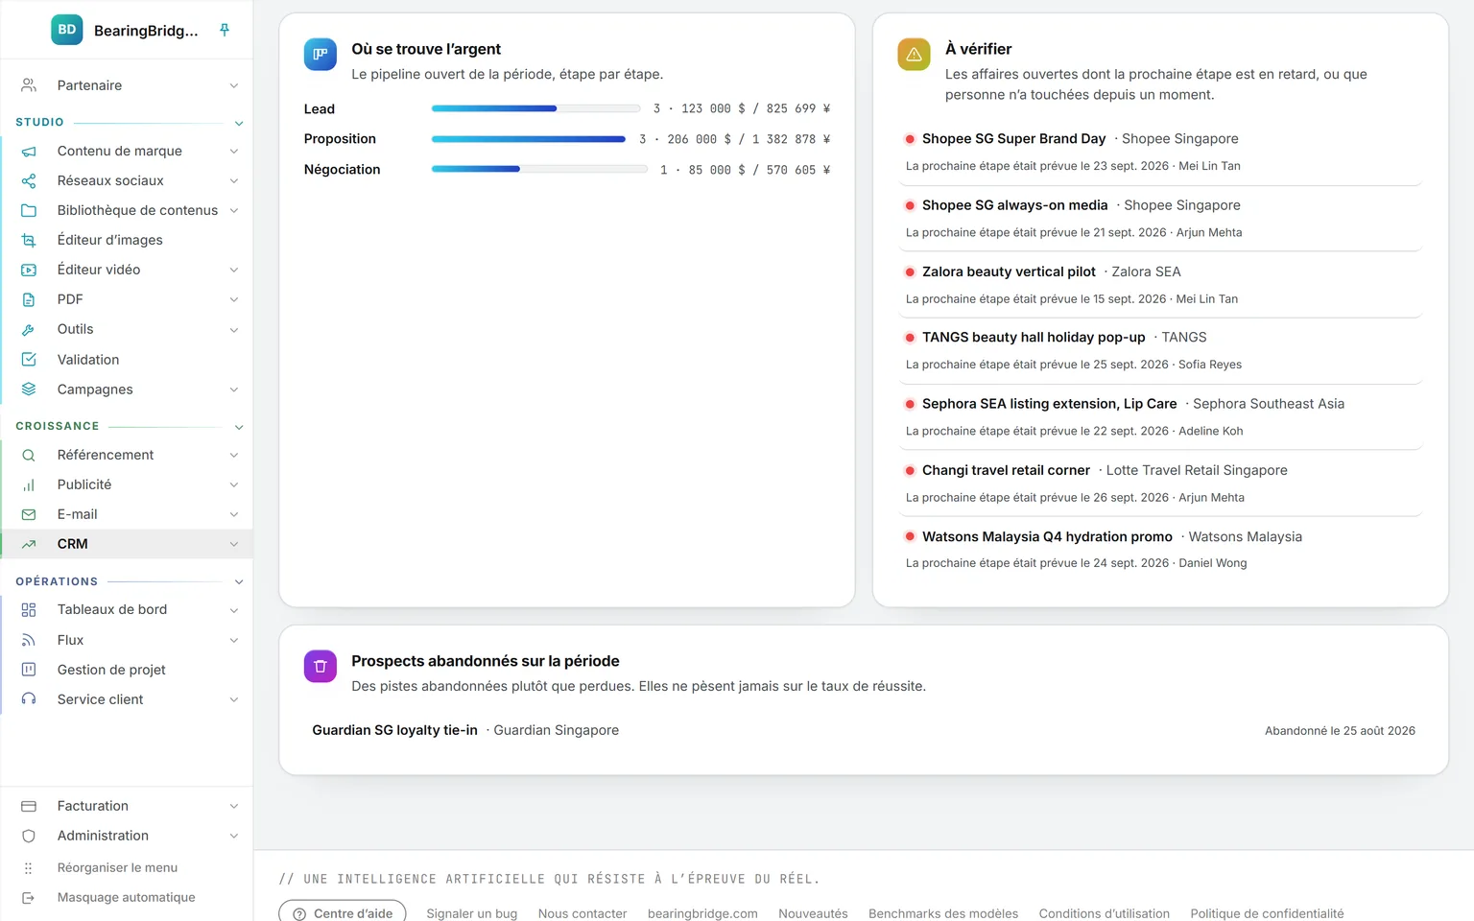Open the Politique de confidentialité link
Screen dimensions: 1474x921
tap(1267, 913)
